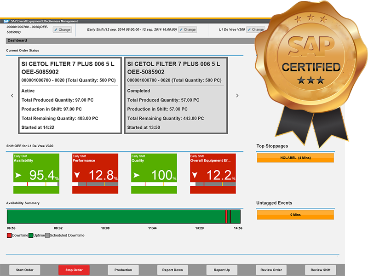Open the NOLABEL stoppage under Top Stoppages
The width and height of the screenshot is (368, 276).
[296, 158]
